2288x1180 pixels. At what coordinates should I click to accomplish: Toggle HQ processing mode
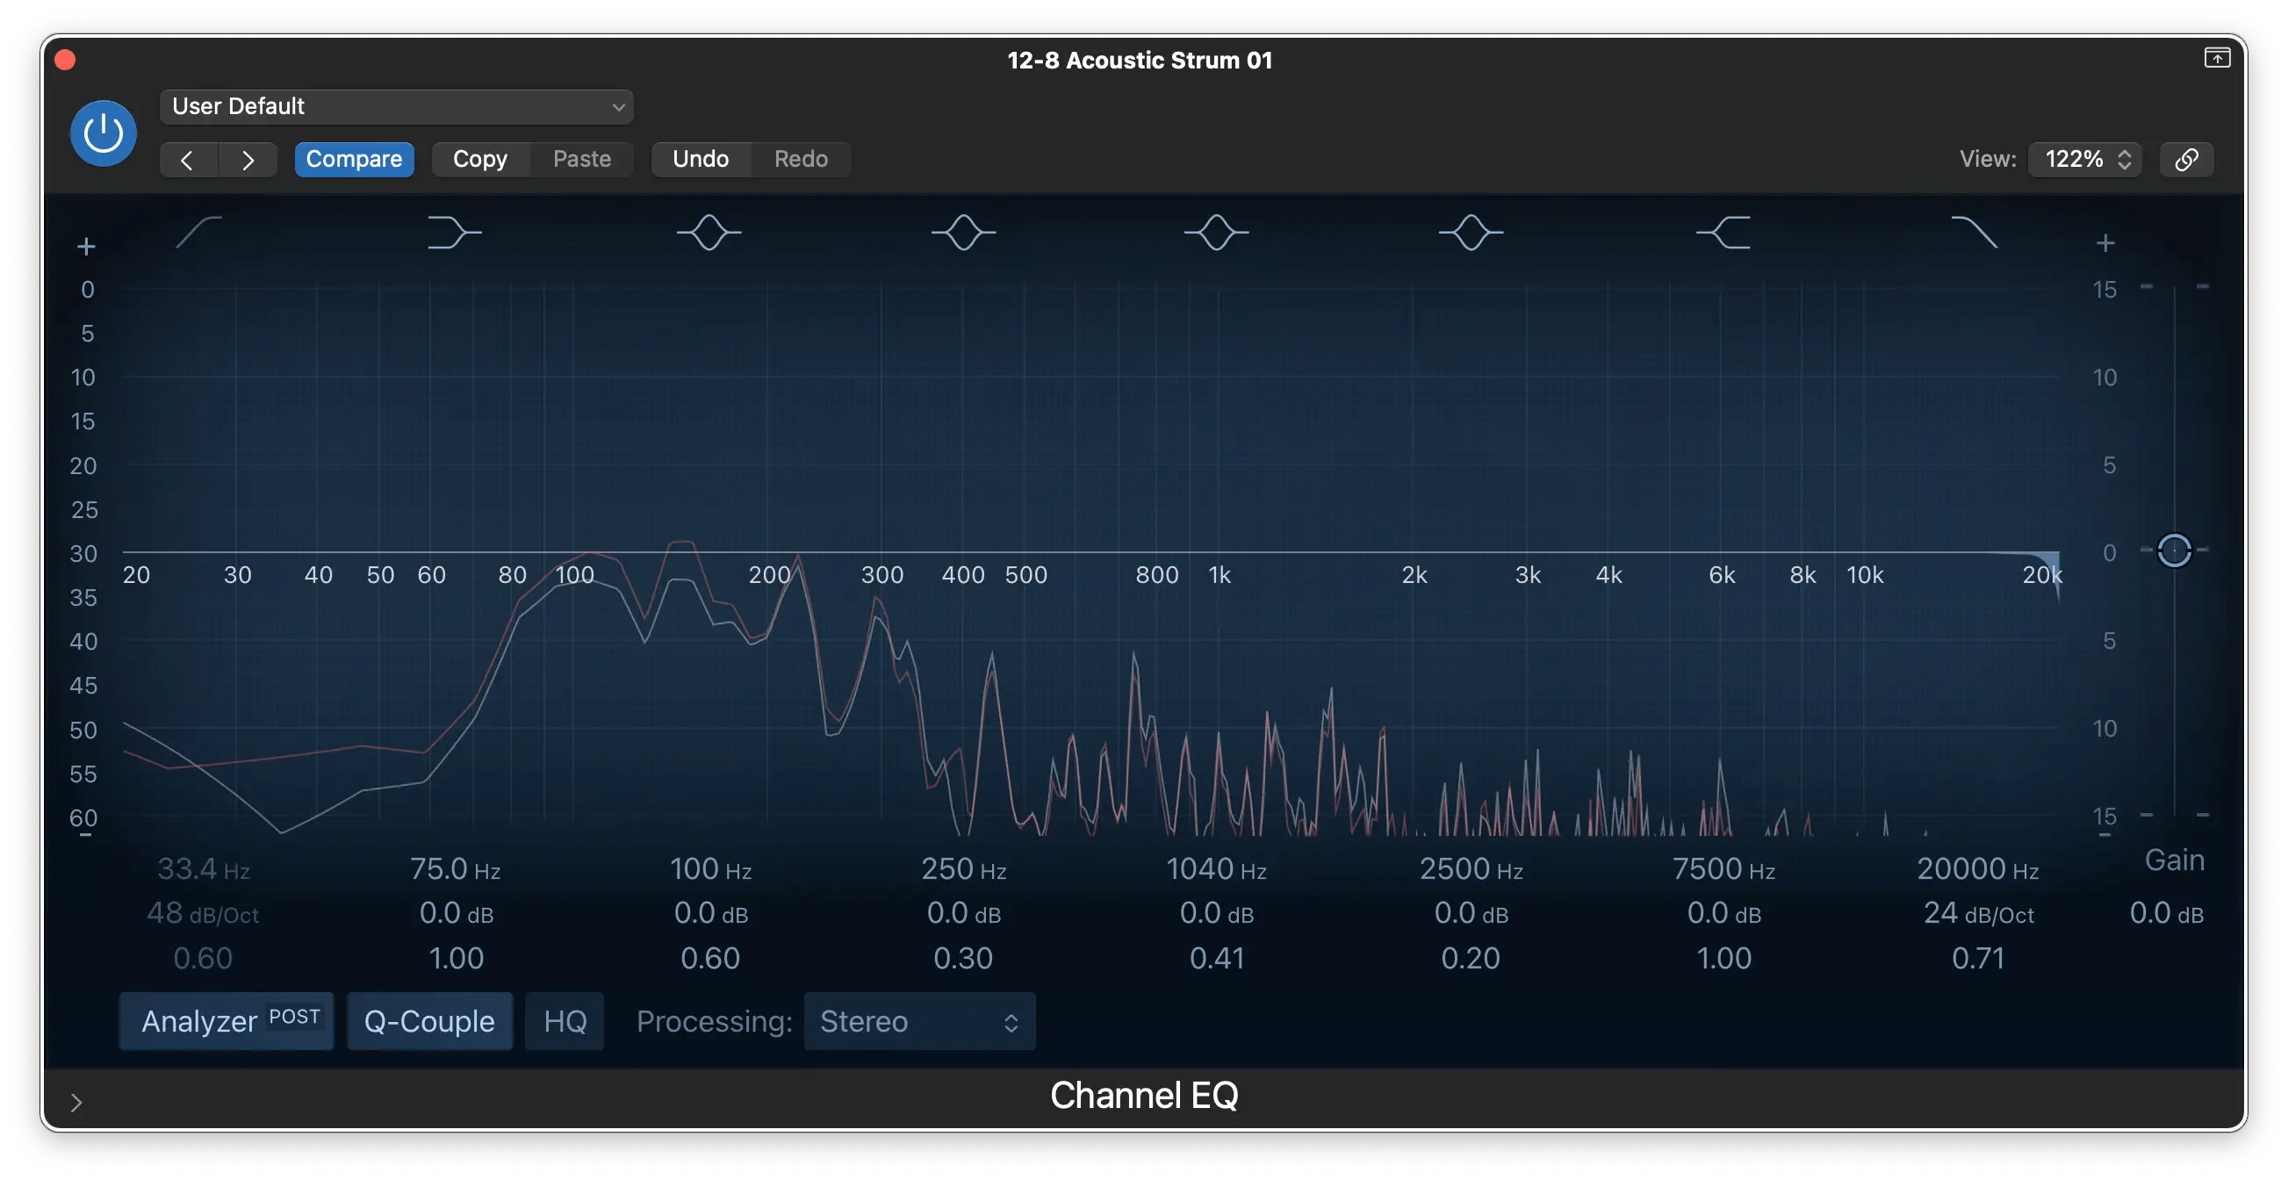point(564,1021)
